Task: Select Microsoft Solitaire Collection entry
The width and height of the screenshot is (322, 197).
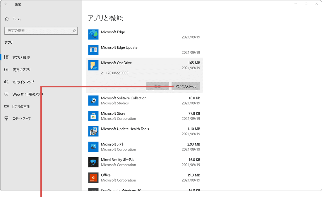Action: point(144,101)
